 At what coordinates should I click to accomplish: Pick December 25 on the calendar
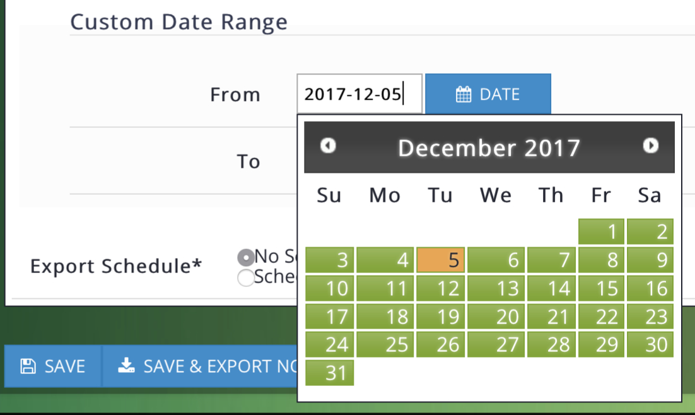385,344
